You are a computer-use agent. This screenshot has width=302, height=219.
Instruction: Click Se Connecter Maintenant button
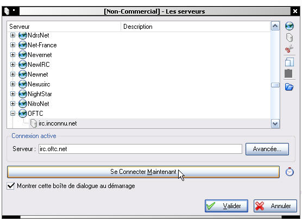coord(143,172)
